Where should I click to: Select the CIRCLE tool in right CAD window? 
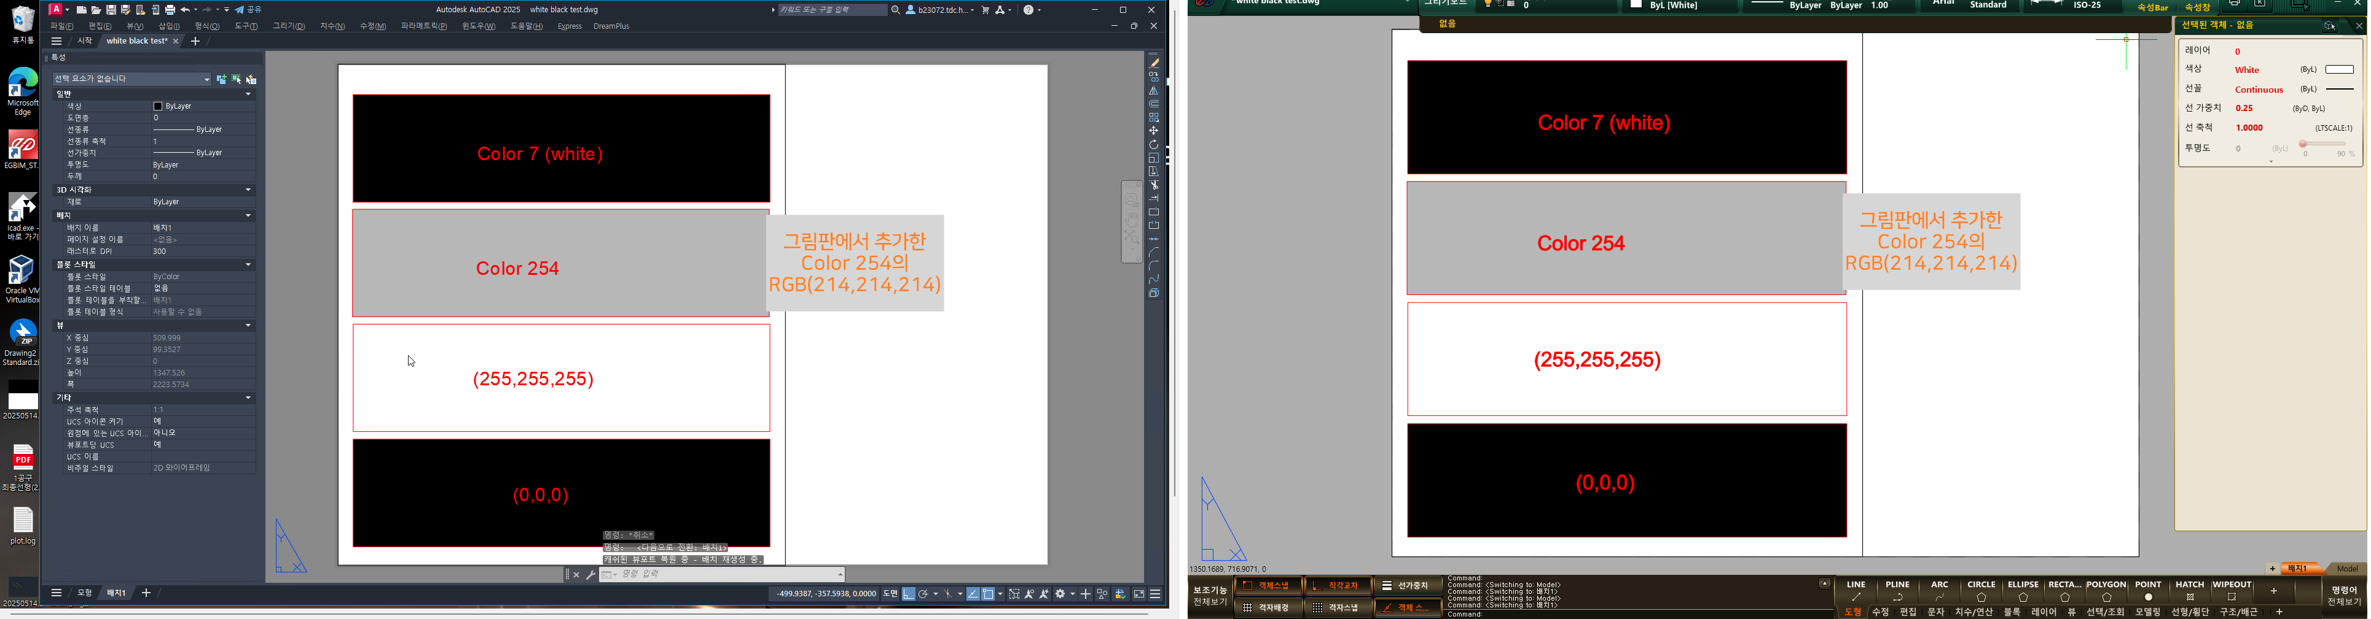pos(1981,591)
